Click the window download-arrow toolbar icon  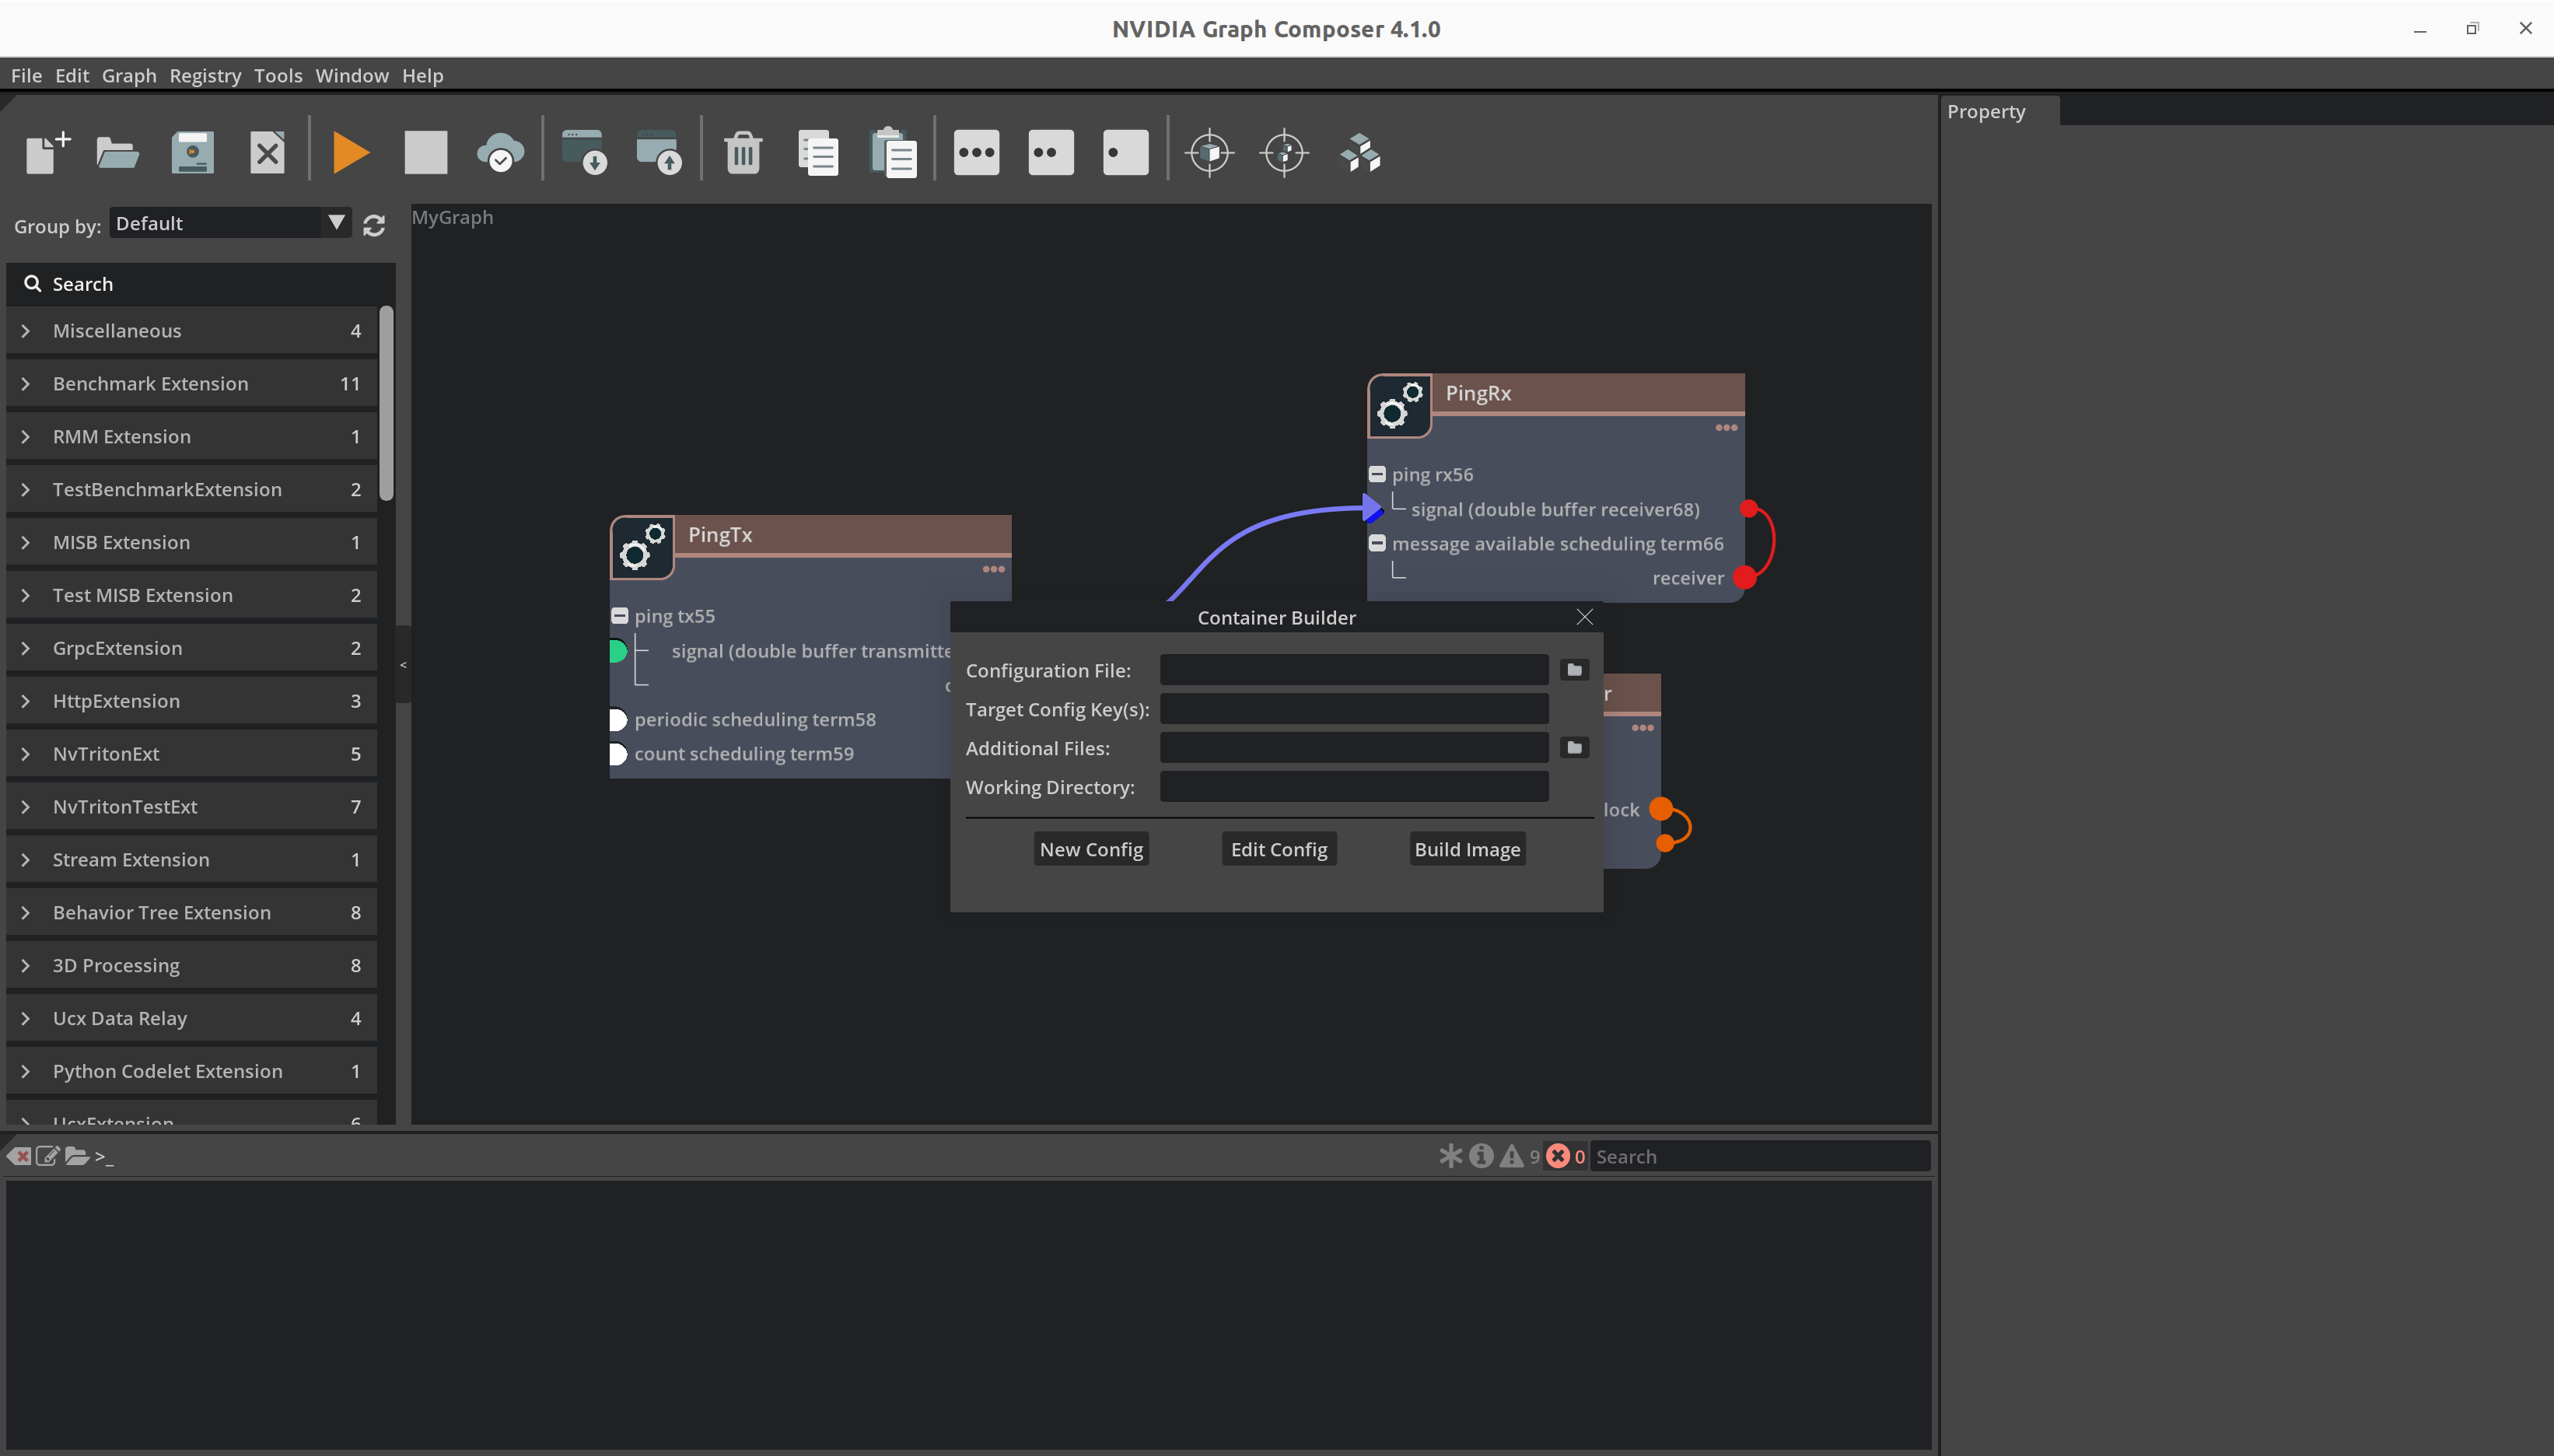pyautogui.click(x=585, y=153)
